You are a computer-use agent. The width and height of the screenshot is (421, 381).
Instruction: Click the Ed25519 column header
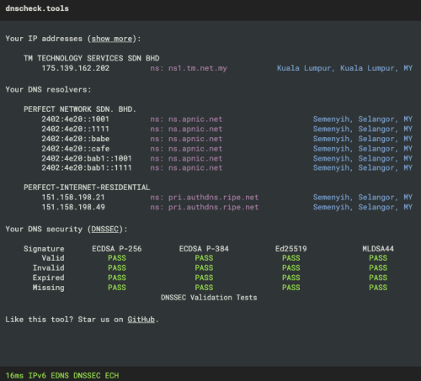[x=291, y=249]
